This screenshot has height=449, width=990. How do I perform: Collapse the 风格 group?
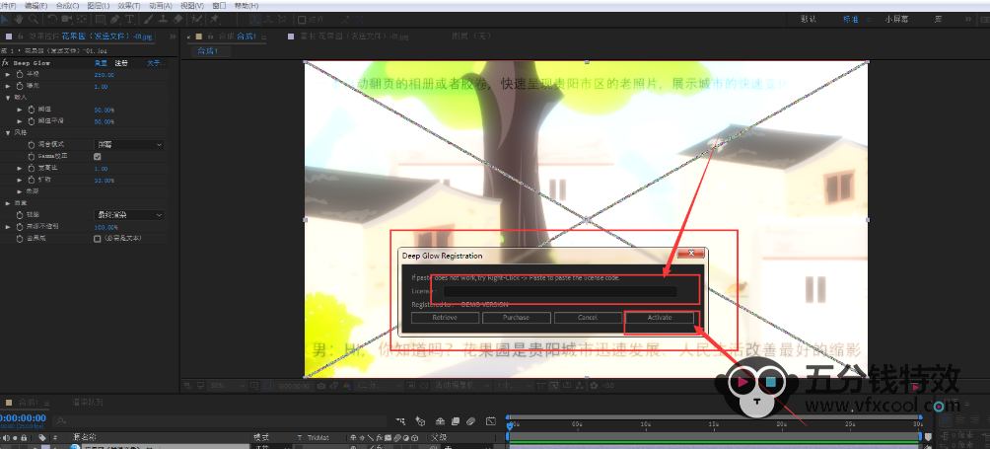click(x=8, y=132)
